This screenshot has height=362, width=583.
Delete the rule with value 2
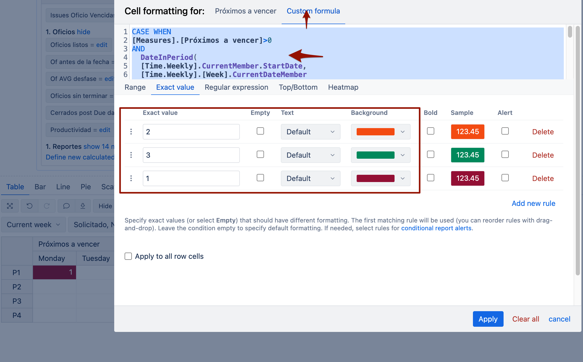click(543, 132)
